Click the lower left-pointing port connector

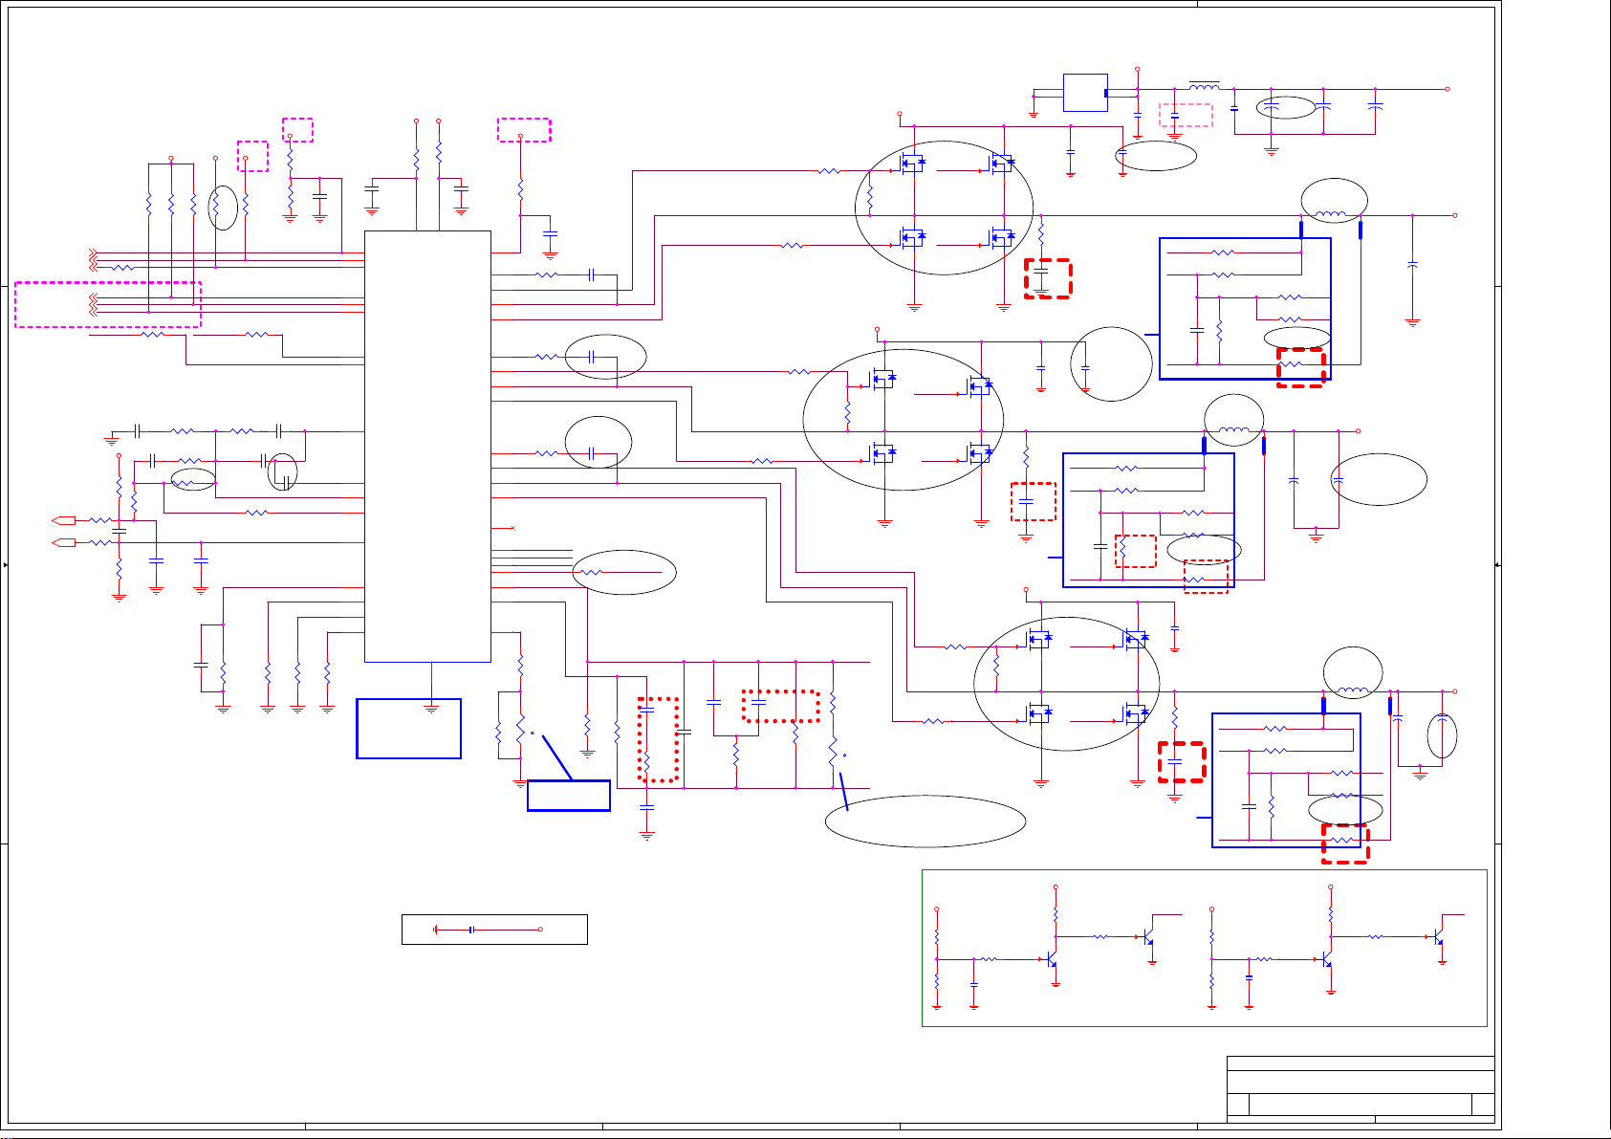click(64, 542)
